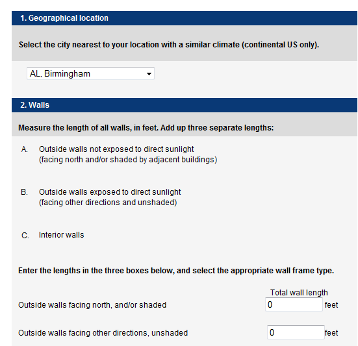Viewport: 358px width, 346px height.
Task: Click the 'A.' list marker
Action: [25, 149]
